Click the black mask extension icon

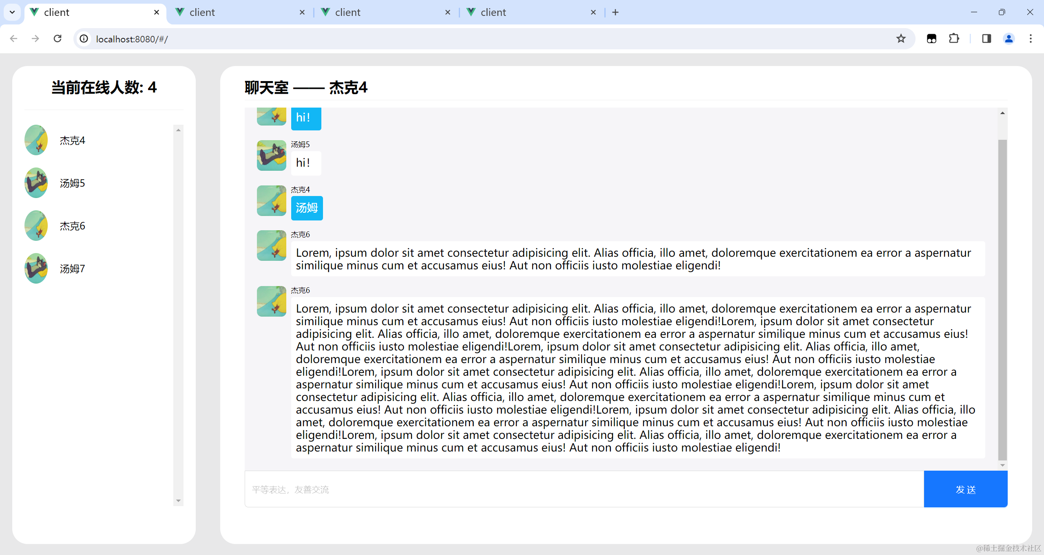[931, 39]
